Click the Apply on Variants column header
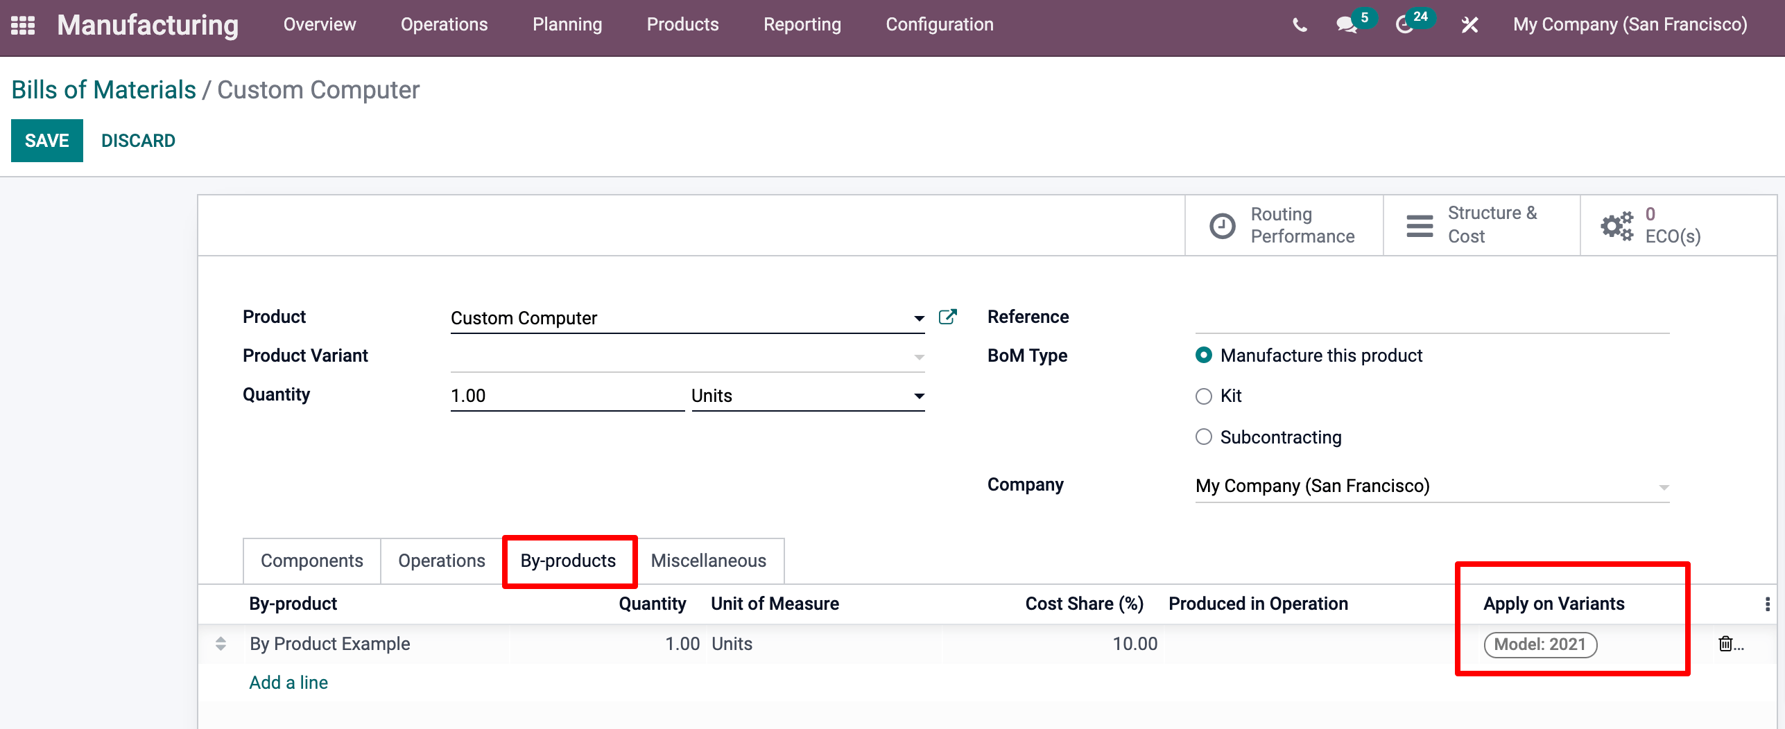This screenshot has height=729, width=1785. coord(1554,604)
